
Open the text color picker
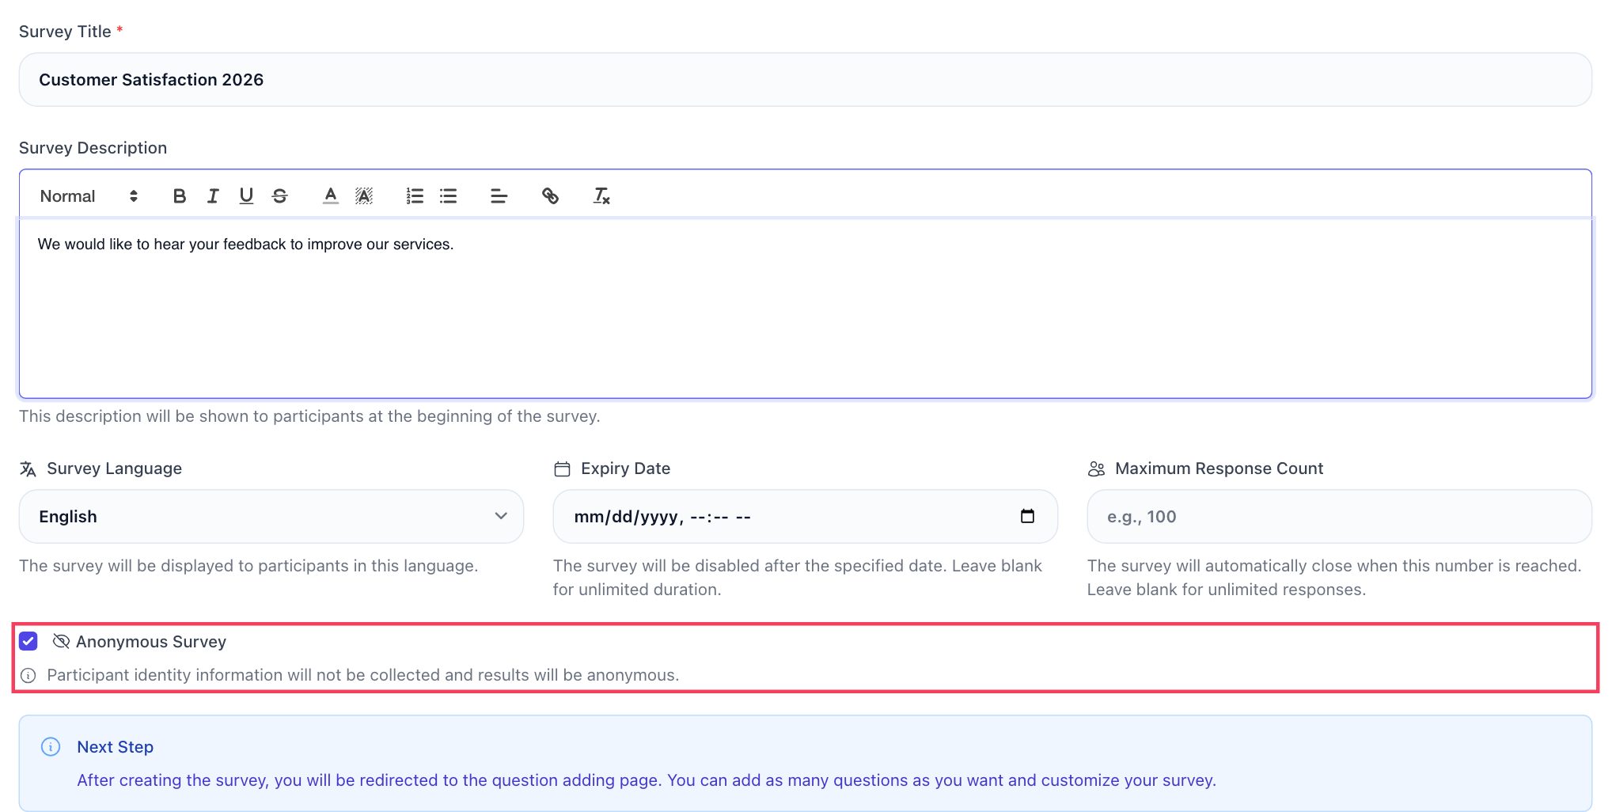click(331, 196)
